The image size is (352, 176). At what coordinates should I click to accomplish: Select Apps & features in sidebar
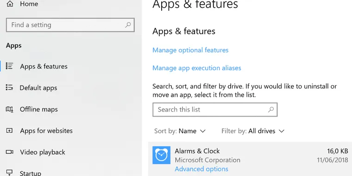[x=44, y=66]
